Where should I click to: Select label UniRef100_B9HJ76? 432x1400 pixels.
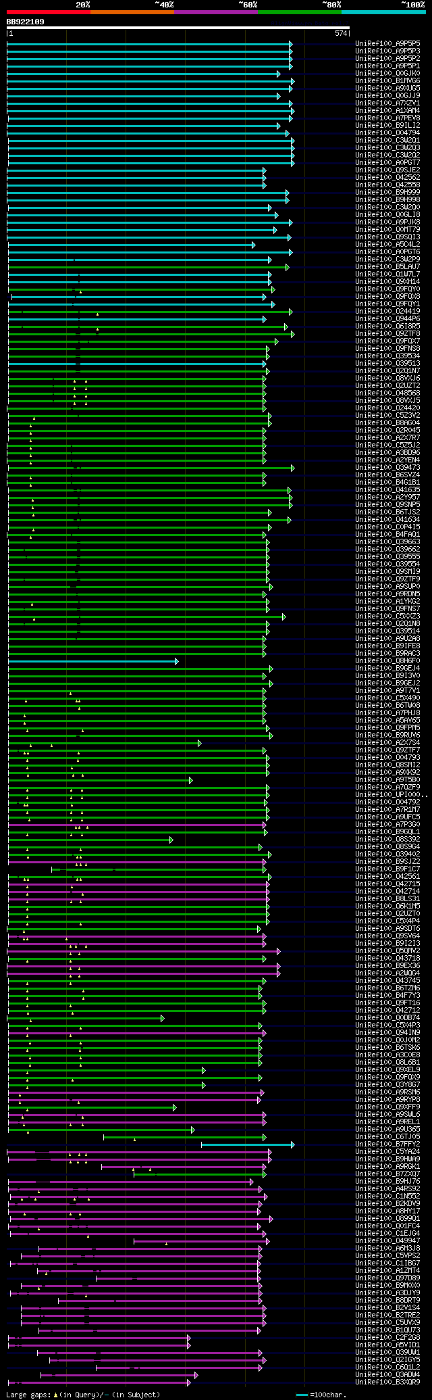[387, 1181]
